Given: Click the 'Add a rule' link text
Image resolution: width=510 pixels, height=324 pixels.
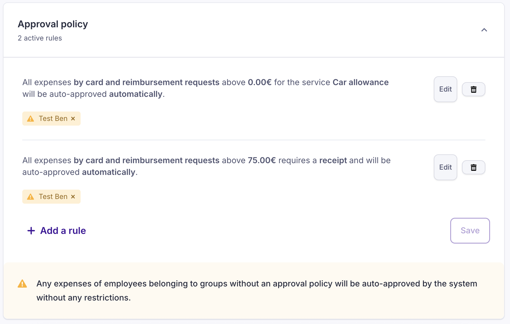Looking at the screenshot, I should [63, 231].
